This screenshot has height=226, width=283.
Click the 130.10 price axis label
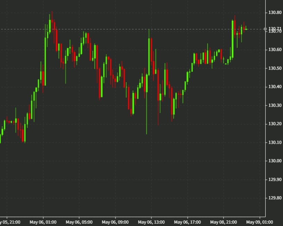click(275, 143)
